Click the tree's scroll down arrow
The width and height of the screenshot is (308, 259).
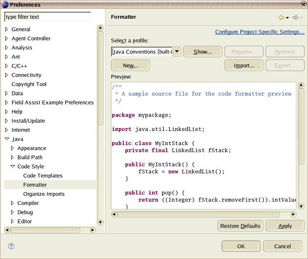[100, 222]
